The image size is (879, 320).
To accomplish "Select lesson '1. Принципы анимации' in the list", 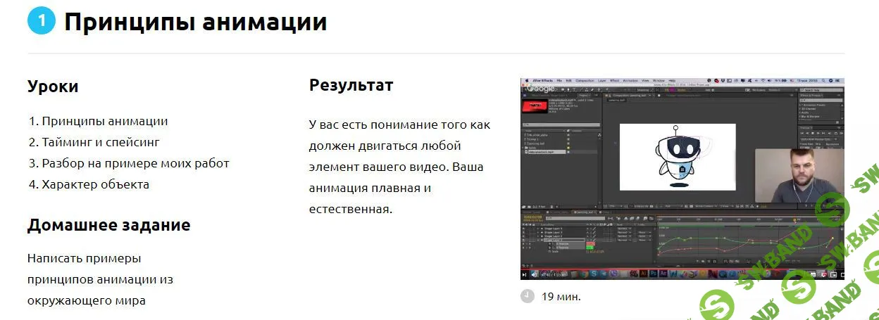I will tap(99, 121).
